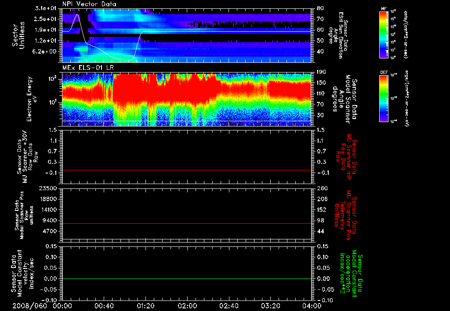Click the "NF" color bar label

[x=384, y=9]
